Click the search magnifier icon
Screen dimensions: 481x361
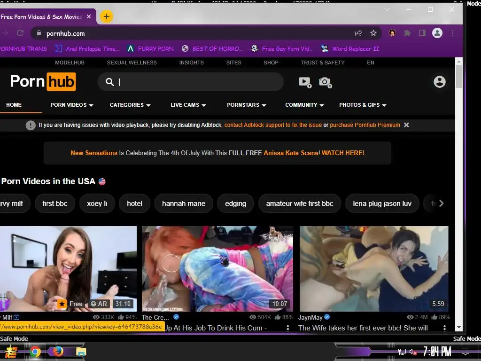click(x=109, y=82)
